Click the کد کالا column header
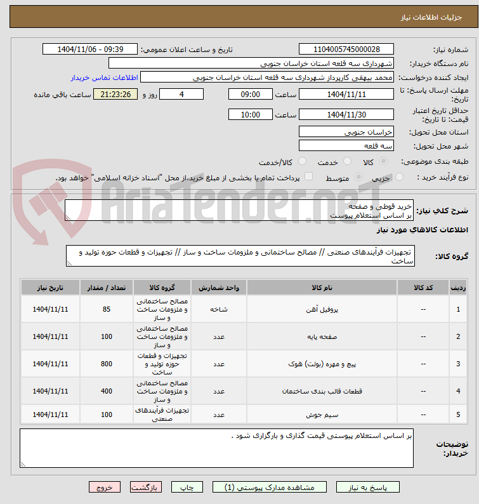 click(x=423, y=288)
